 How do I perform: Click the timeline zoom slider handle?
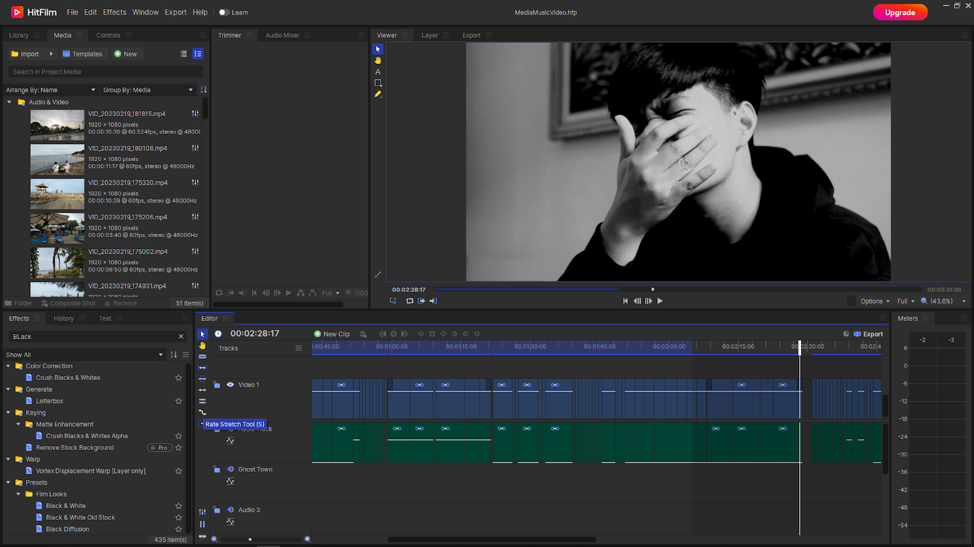tap(250, 539)
